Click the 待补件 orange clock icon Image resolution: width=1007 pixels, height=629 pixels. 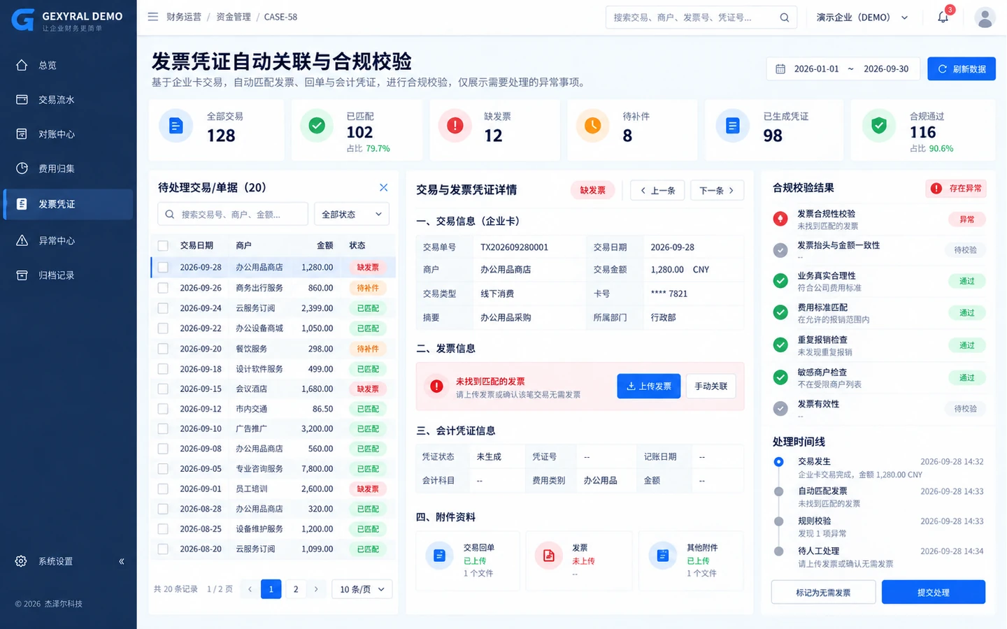pyautogui.click(x=592, y=126)
